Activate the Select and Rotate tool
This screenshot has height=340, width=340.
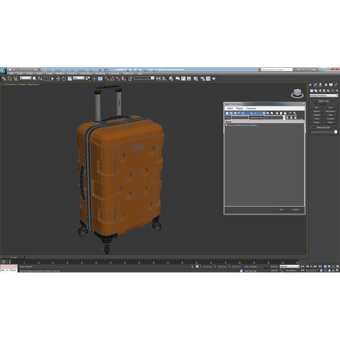(x=64, y=78)
